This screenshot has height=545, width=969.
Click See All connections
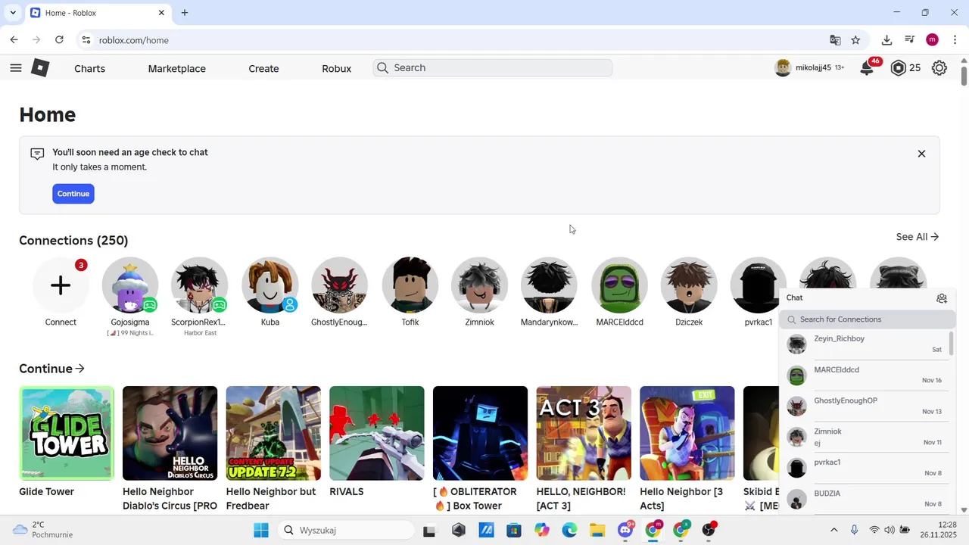click(917, 237)
